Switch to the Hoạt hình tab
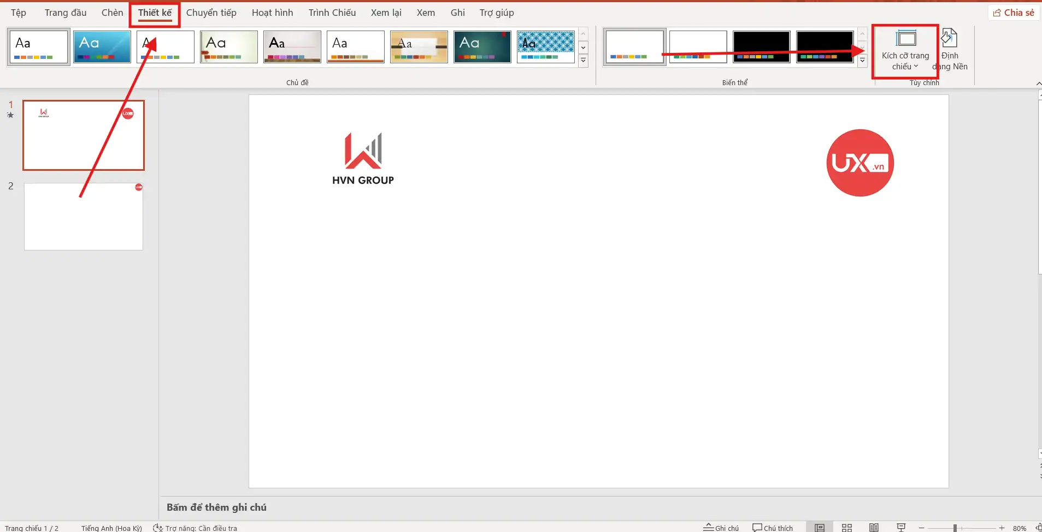The image size is (1042, 532). (272, 13)
